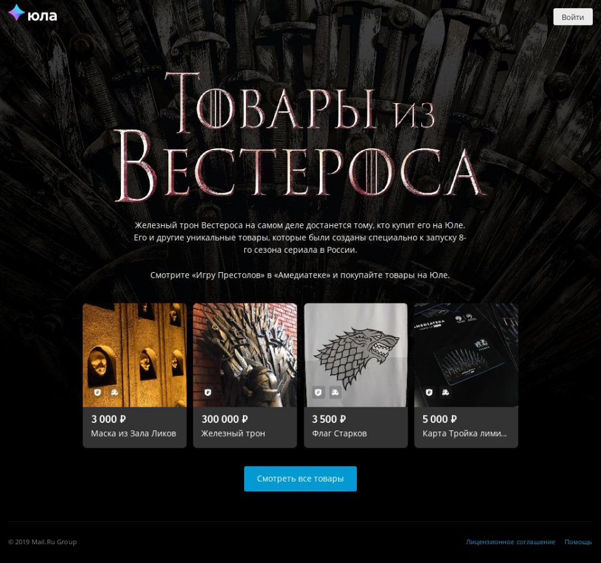Click delivery truck icon on Troika card item
Screen dimensions: 601x563
click(445, 393)
